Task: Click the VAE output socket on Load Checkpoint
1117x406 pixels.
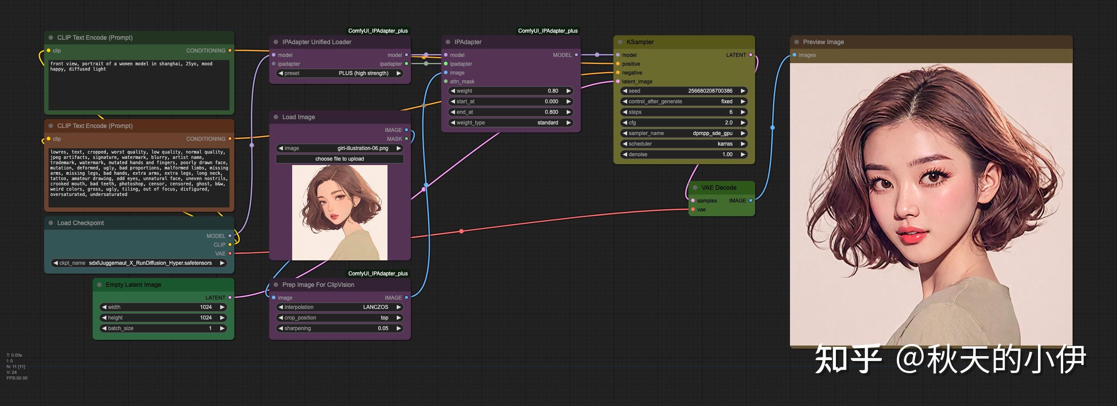Action: [x=229, y=253]
